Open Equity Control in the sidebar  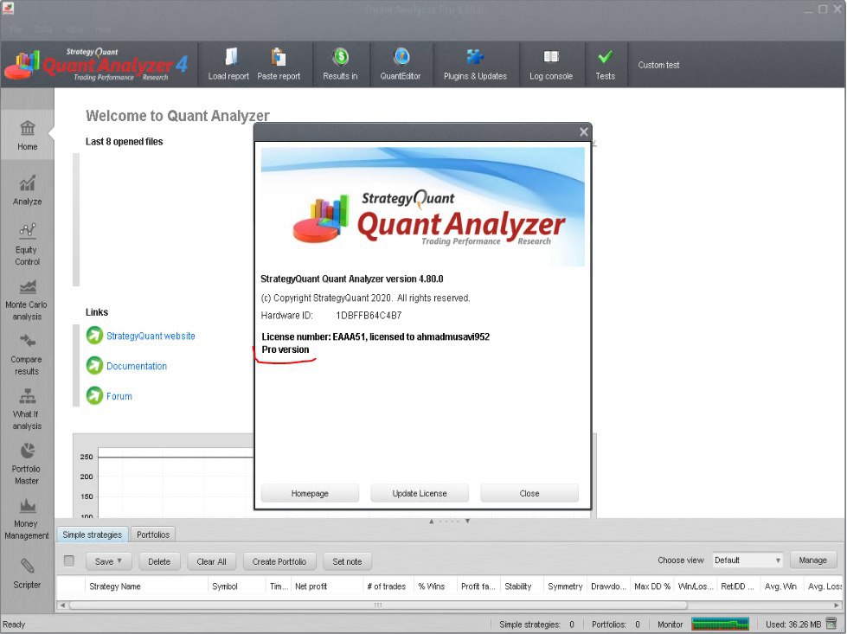[x=27, y=245]
